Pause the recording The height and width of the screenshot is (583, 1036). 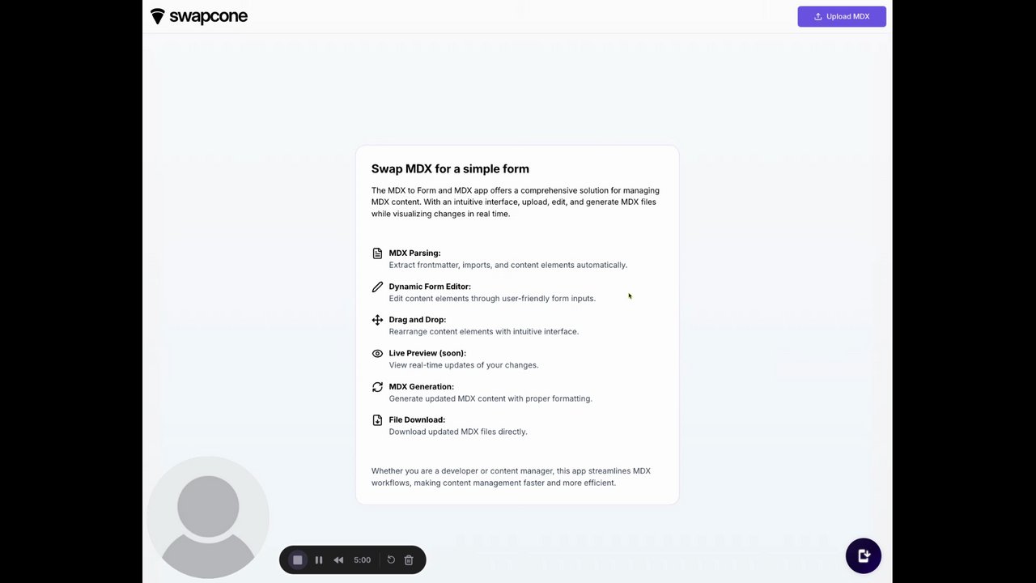pos(319,560)
